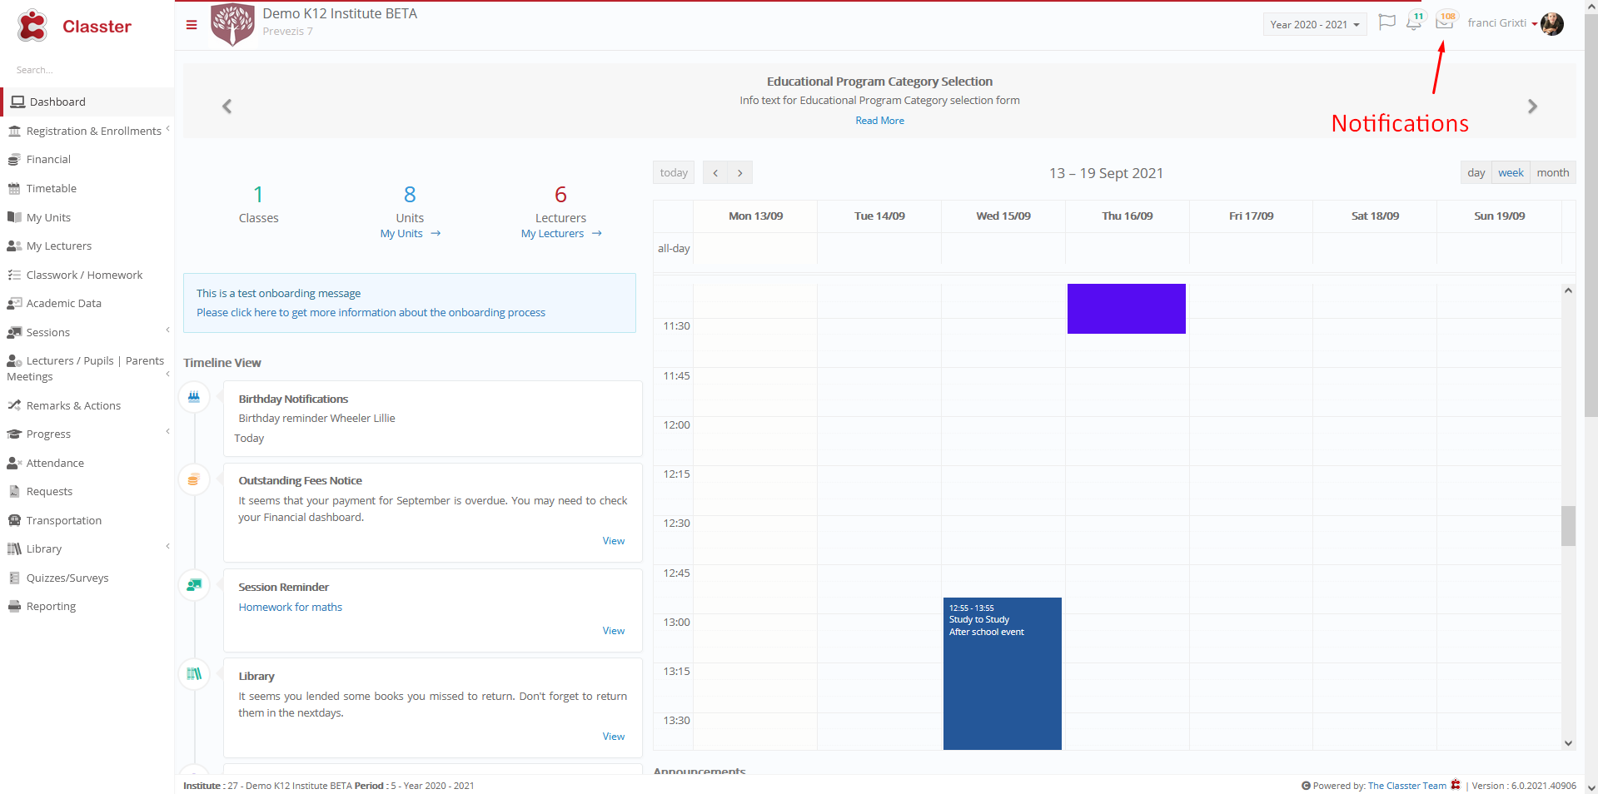This screenshot has width=1598, height=794.
Task: Open the Homework for maths link
Action: pyautogui.click(x=290, y=608)
